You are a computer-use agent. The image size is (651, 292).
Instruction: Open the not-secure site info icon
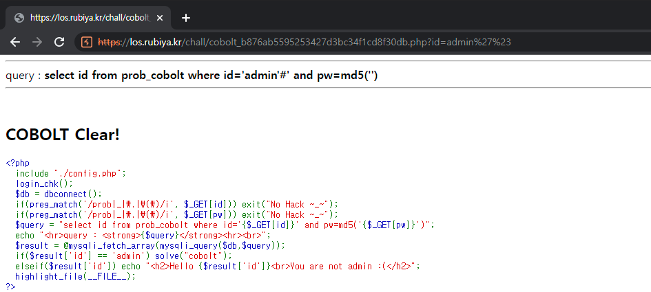point(87,42)
